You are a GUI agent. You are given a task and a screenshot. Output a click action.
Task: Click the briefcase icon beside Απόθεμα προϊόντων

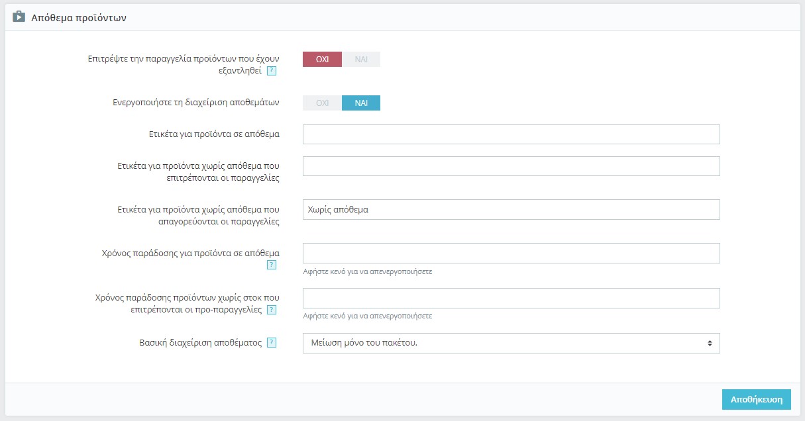(x=19, y=17)
